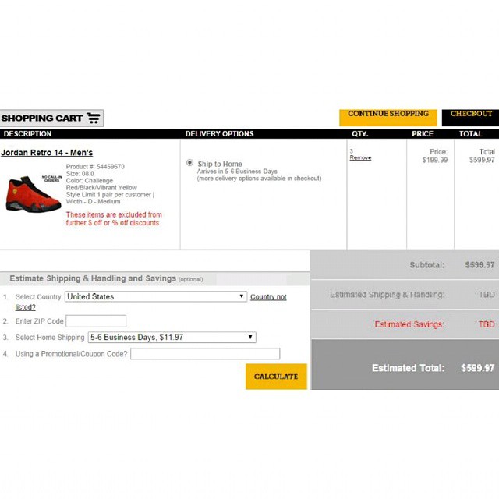Click the Enter ZIP Code field
Screen dimensions: 499x499
(x=96, y=321)
